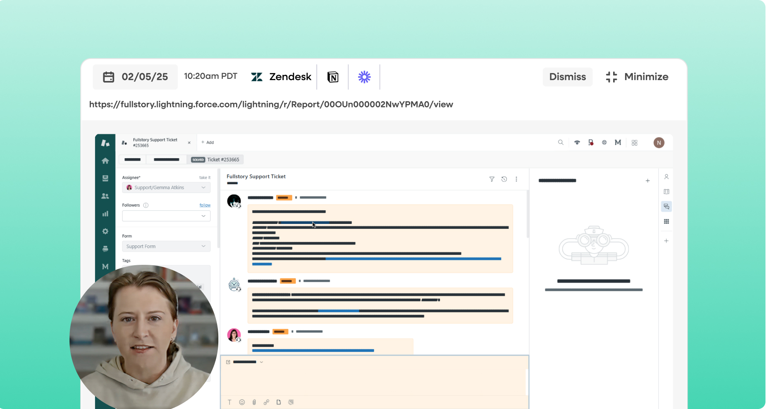Image resolution: width=769 pixels, height=409 pixels.
Task: Insert a link in the reply
Action: pyautogui.click(x=267, y=402)
